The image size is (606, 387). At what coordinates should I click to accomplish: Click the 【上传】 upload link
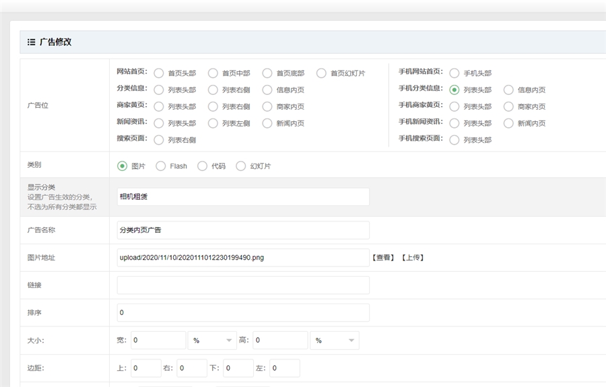[413, 258]
